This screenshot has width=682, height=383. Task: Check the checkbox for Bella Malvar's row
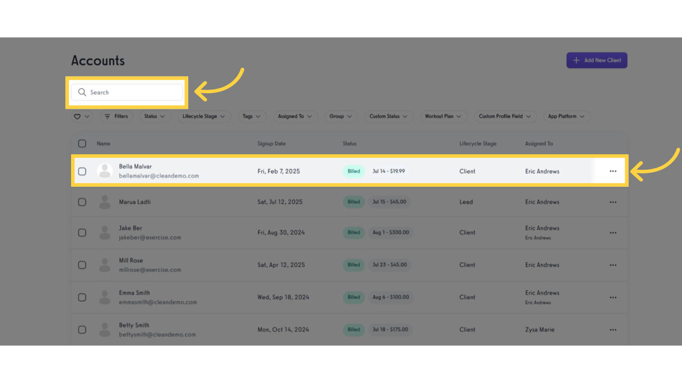coord(82,171)
